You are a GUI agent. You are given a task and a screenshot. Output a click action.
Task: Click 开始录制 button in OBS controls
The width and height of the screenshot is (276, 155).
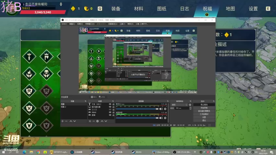(204, 108)
